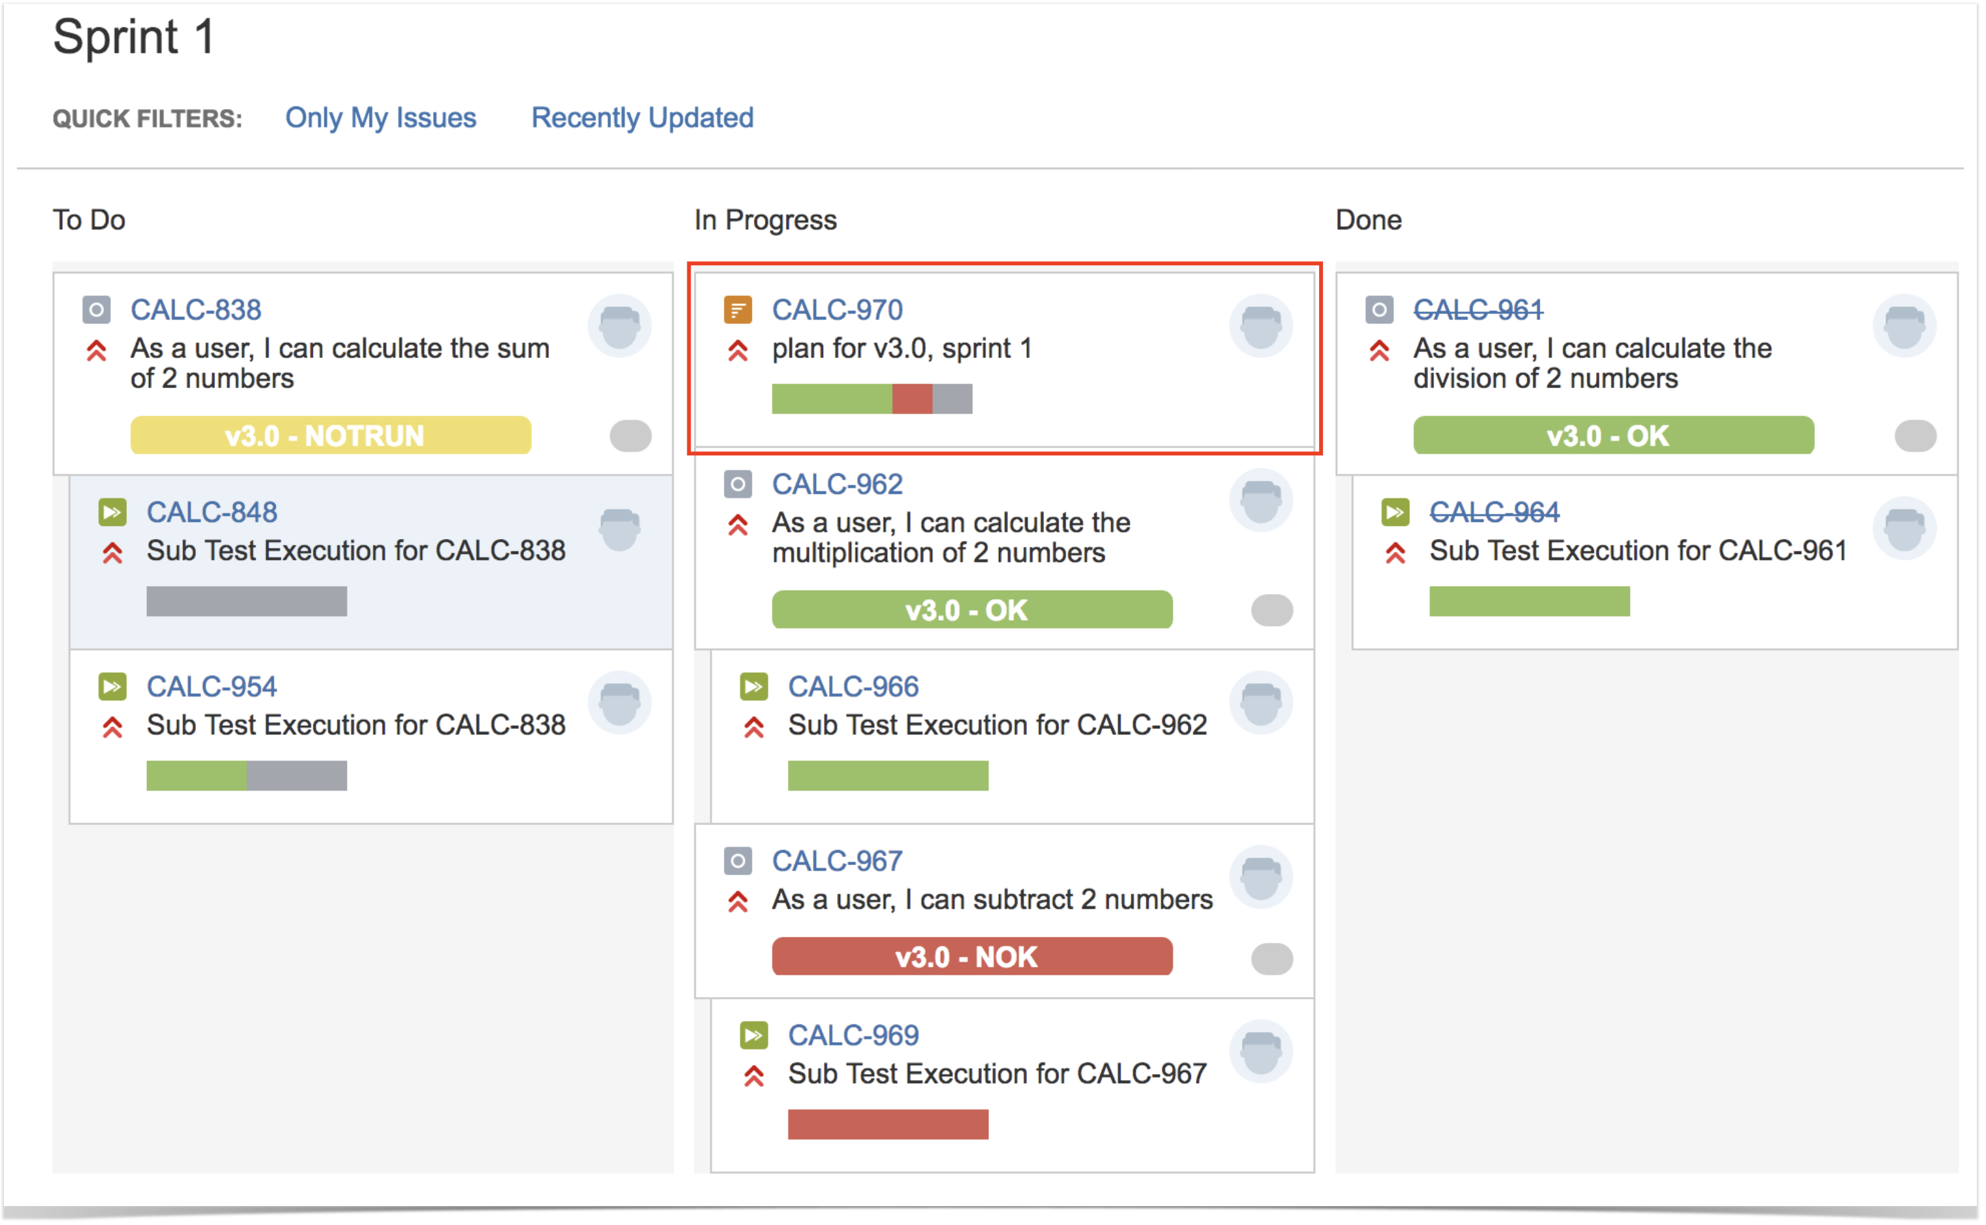Click the priority icon on CALC-964 card
Screen dimensions: 1986x1225
1395,553
